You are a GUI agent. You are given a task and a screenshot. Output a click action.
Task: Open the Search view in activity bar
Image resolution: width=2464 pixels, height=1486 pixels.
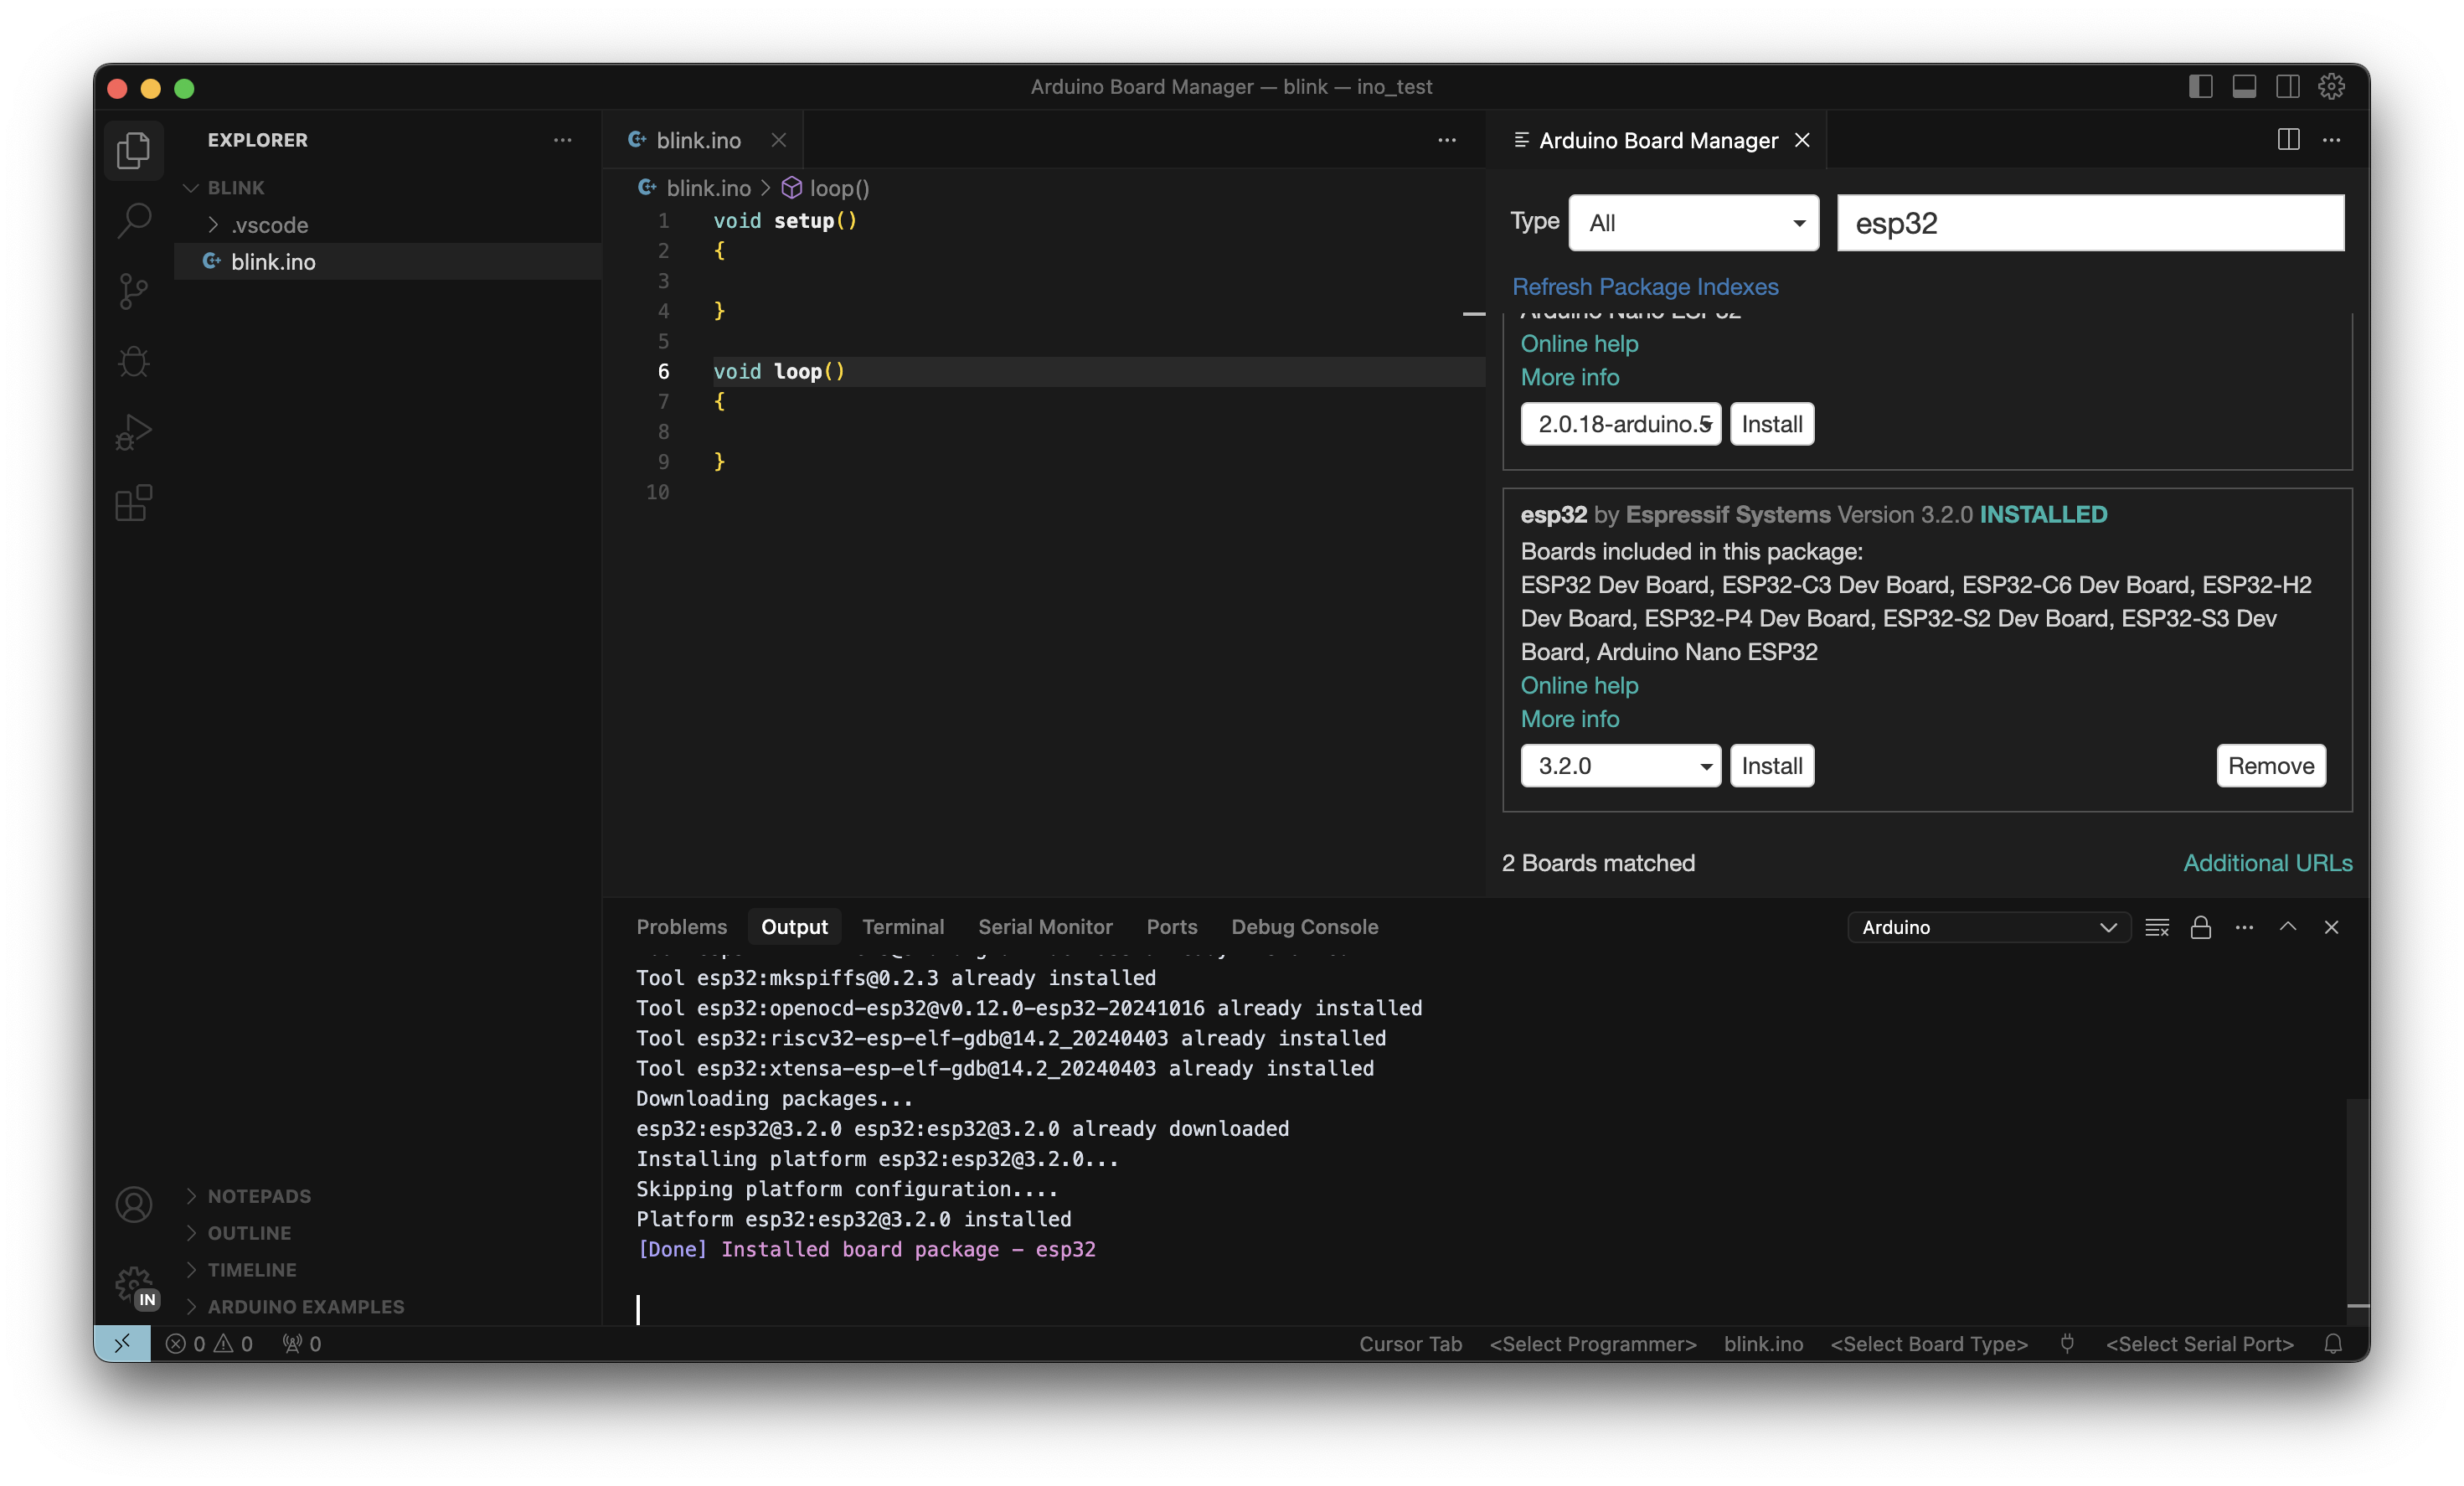[133, 220]
